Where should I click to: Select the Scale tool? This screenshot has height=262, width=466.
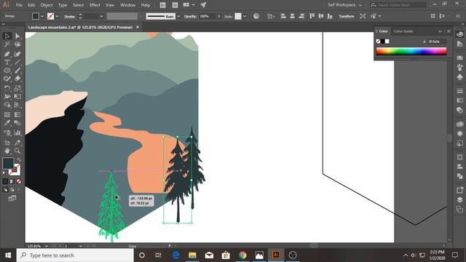point(17,88)
